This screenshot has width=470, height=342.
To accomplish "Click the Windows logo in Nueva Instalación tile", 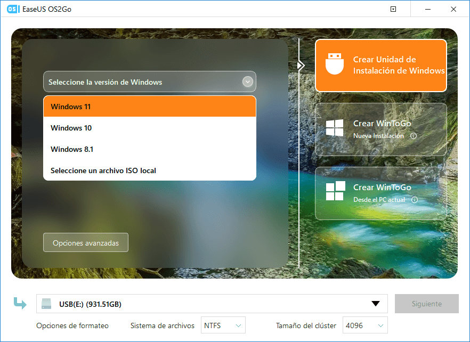I will click(335, 128).
